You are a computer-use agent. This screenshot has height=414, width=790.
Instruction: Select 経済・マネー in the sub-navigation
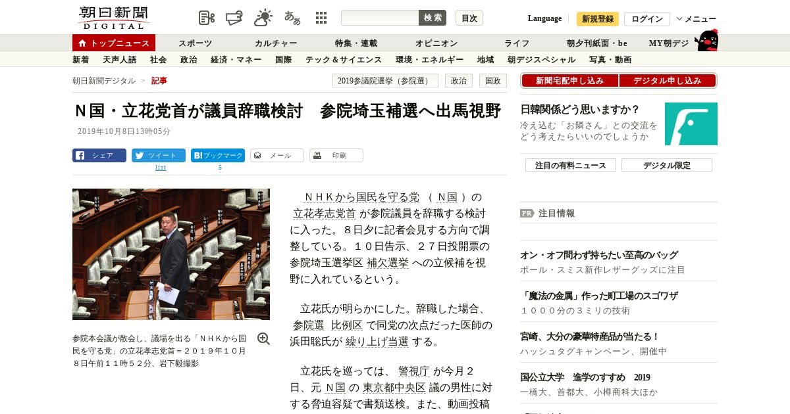coord(236,60)
